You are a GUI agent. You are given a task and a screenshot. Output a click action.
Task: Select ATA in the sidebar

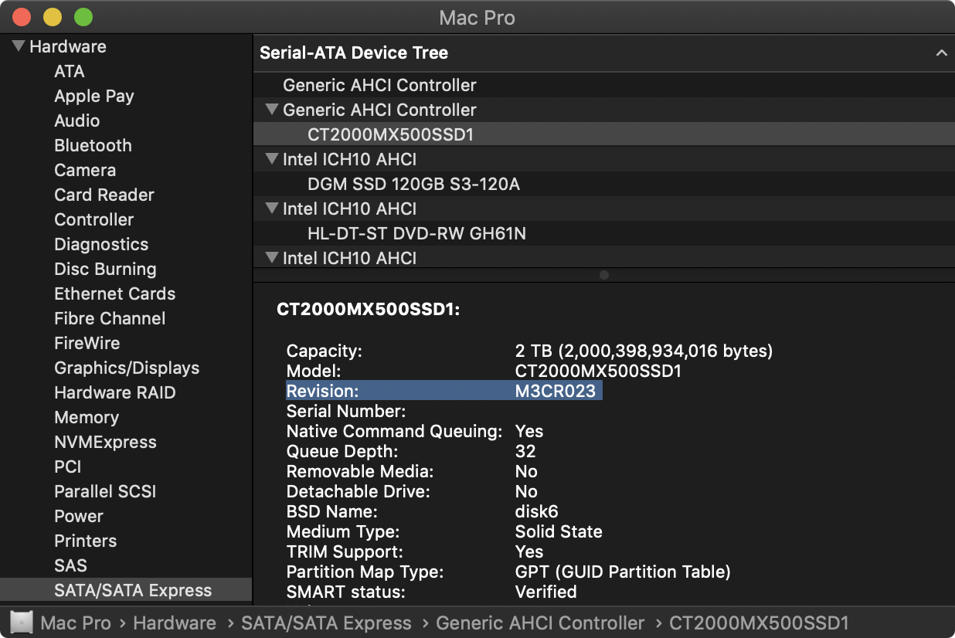coord(70,71)
